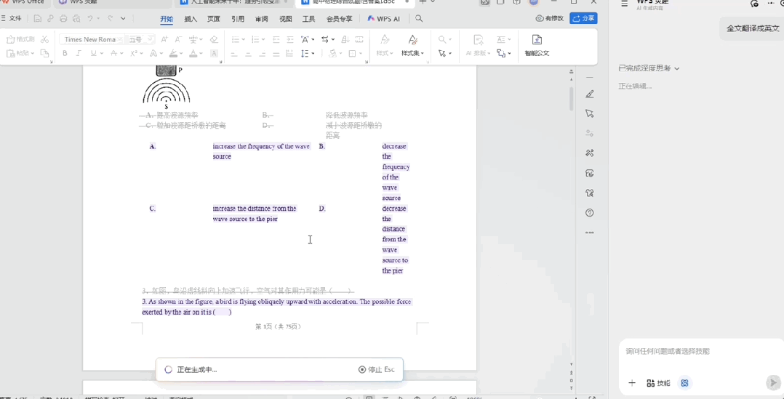
Task: Click the Increase Indent icon
Action: (290, 39)
